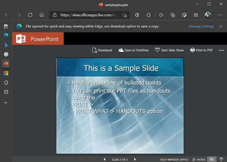The width and height of the screenshot is (227, 162).
Task: Click Help Improve Office
Action: tap(174, 160)
